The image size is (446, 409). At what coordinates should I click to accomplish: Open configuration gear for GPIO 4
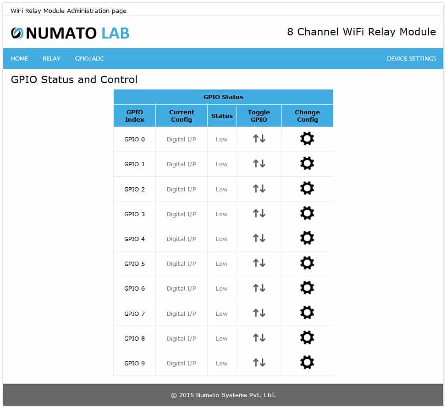307,238
